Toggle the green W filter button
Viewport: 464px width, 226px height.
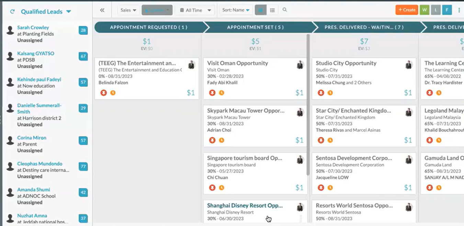424,10
